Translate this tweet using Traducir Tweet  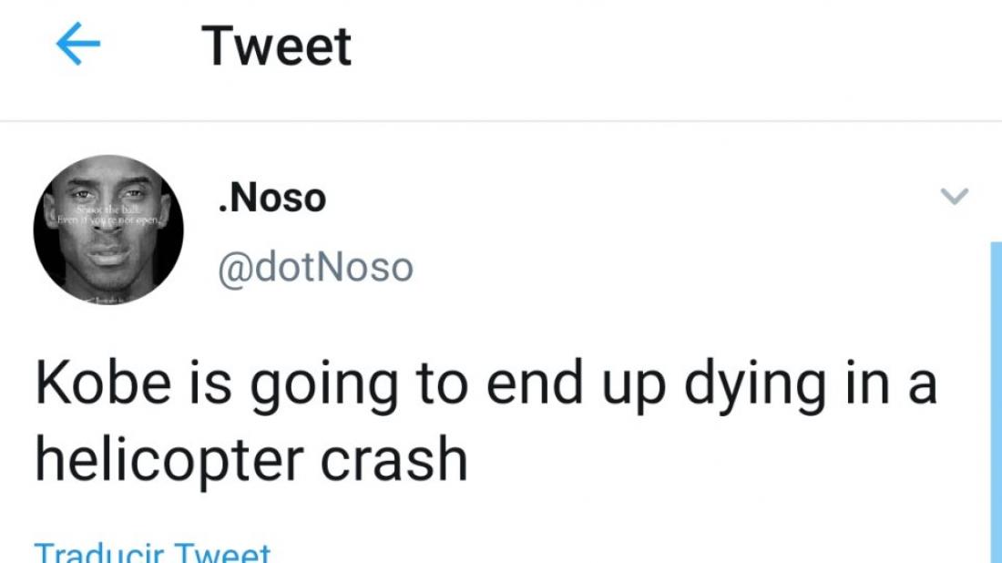[x=152, y=552]
